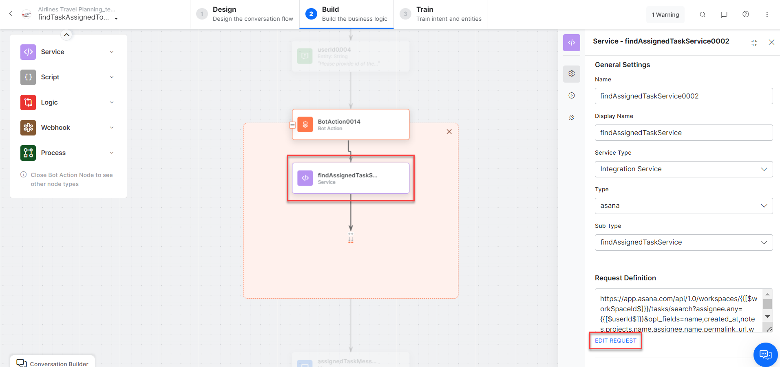780x367 pixels.
Task: Collapse the BotAction0014 node group
Action: tap(292, 125)
